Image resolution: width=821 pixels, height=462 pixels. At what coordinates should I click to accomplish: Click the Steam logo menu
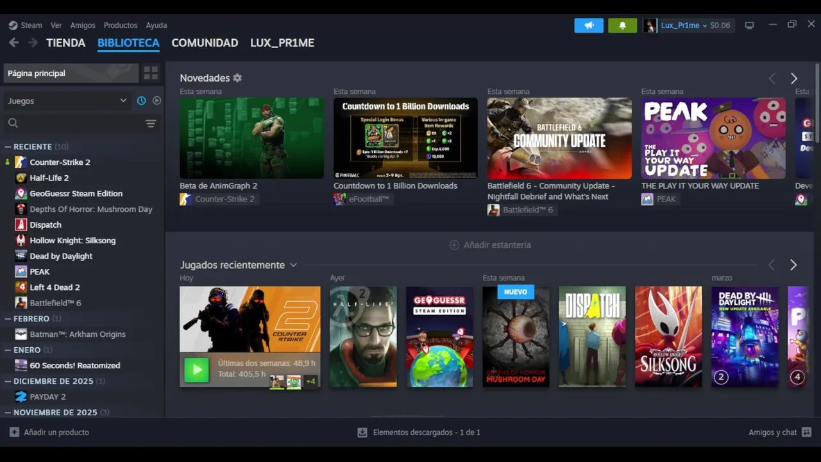click(13, 26)
